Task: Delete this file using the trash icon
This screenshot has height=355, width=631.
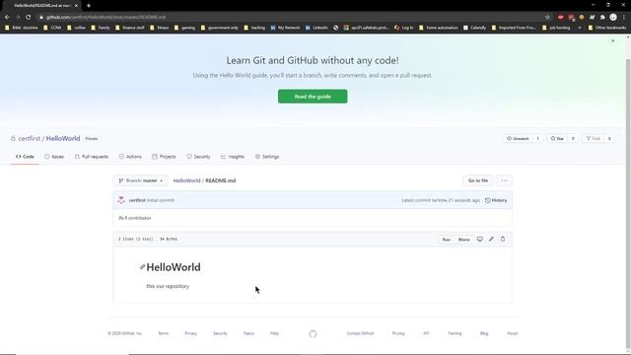Action: click(503, 239)
